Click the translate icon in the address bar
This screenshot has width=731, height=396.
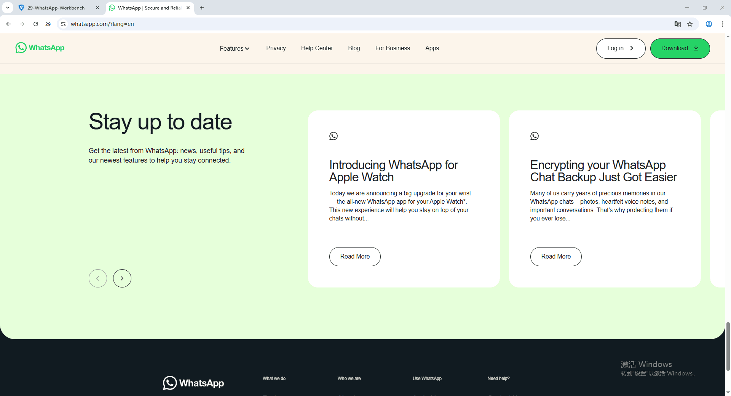[x=677, y=24]
